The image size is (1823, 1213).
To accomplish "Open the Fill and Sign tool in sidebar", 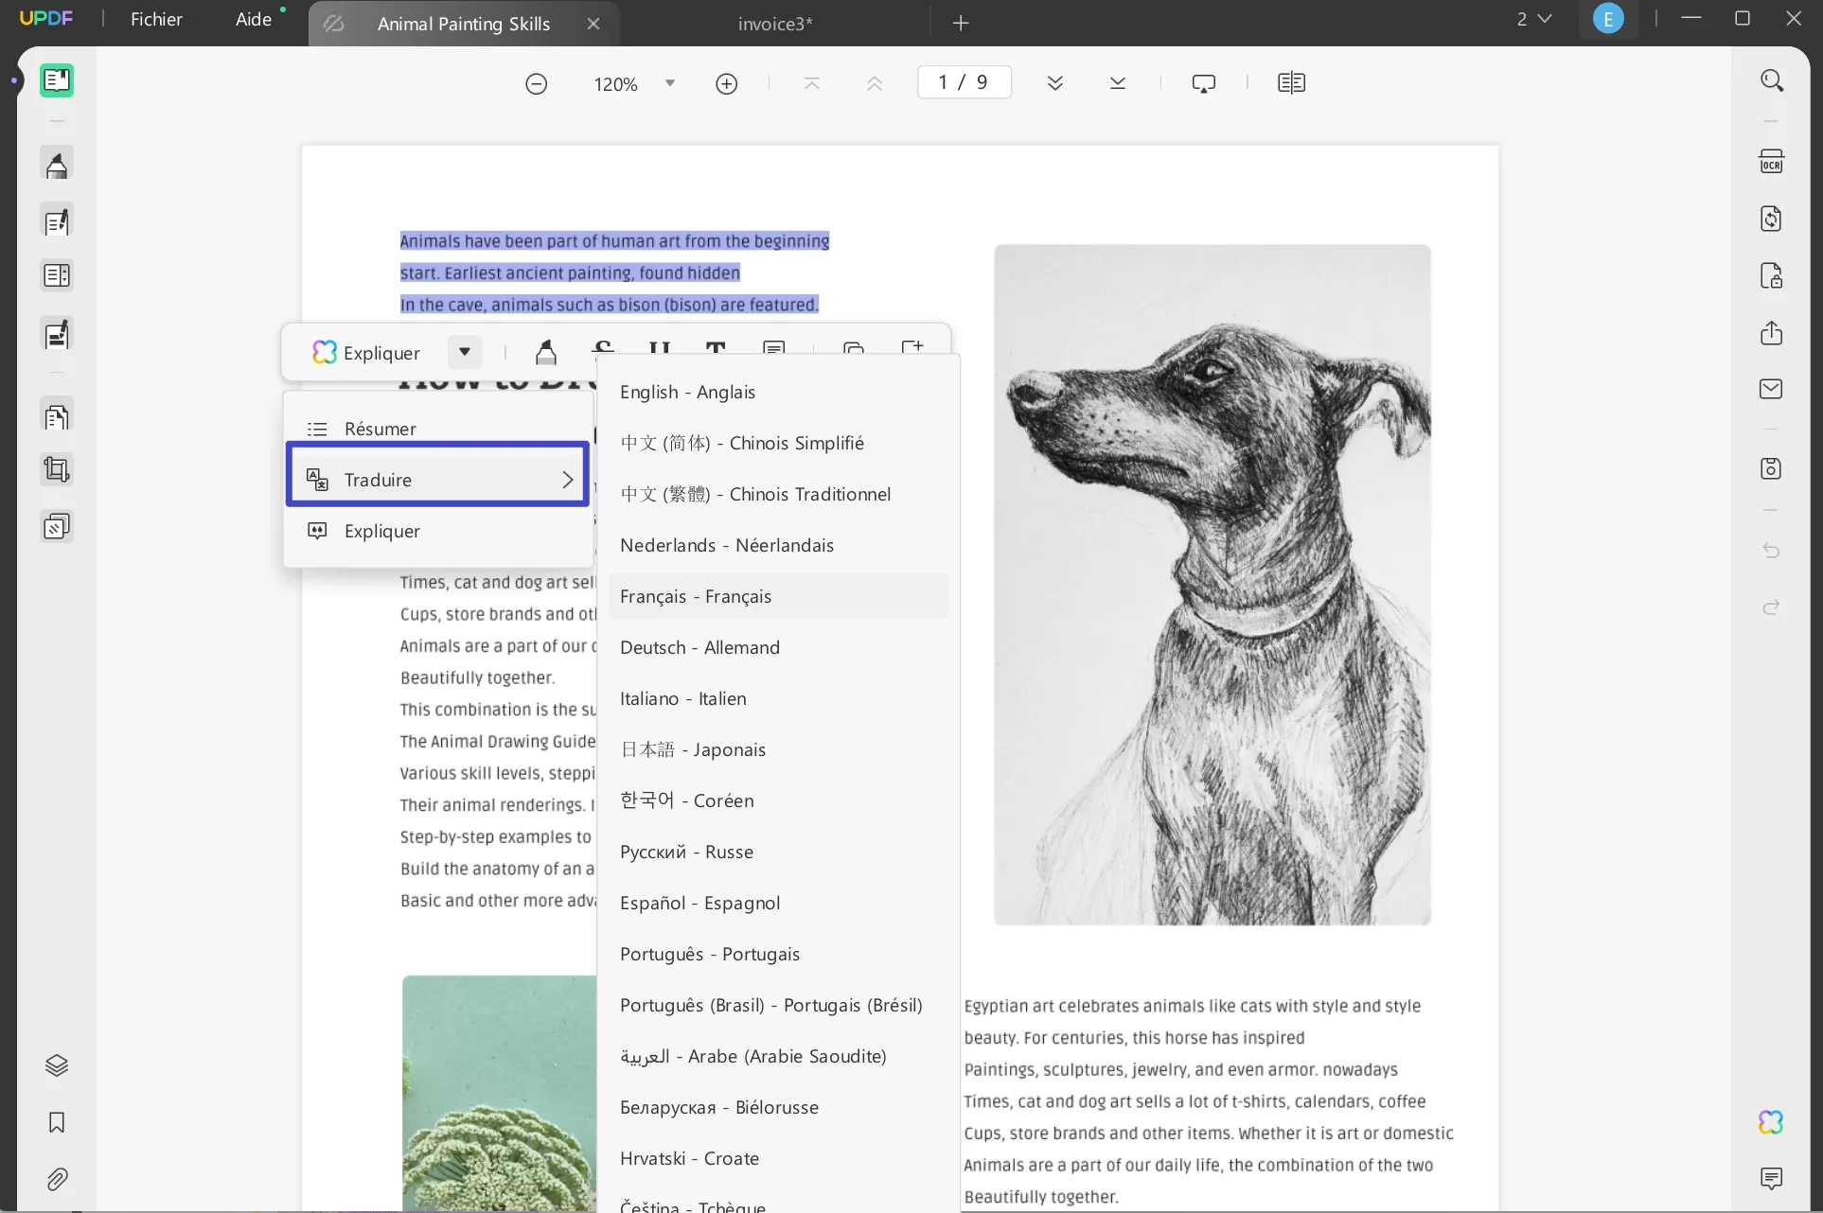I will pyautogui.click(x=57, y=334).
